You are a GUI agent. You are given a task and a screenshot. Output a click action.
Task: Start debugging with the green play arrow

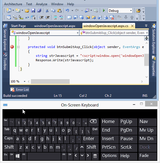pos(104,10)
